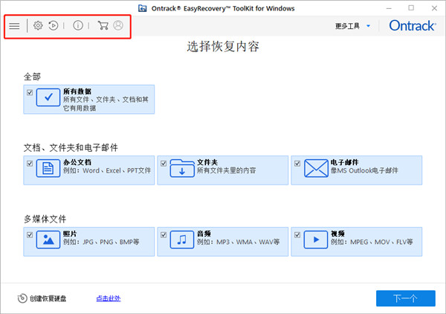Click the 所有数据 checkmark icon
The width and height of the screenshot is (446, 314).
point(48,97)
